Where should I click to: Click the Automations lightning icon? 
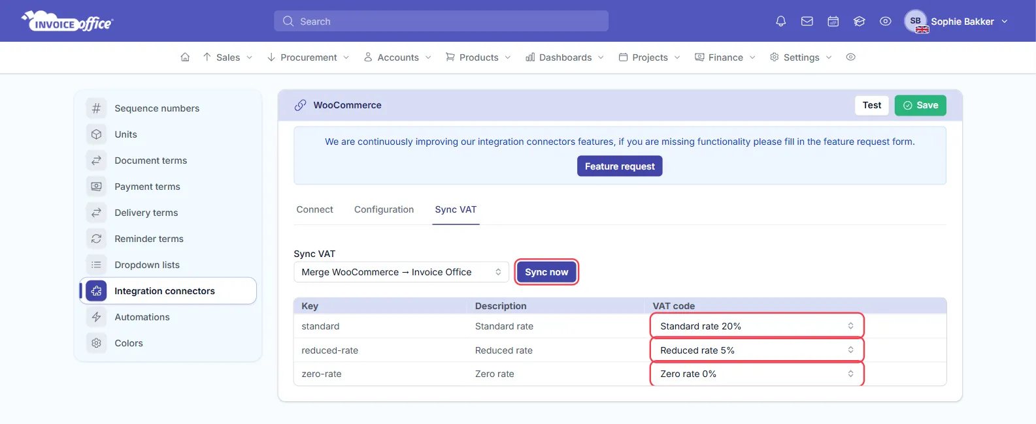(96, 317)
